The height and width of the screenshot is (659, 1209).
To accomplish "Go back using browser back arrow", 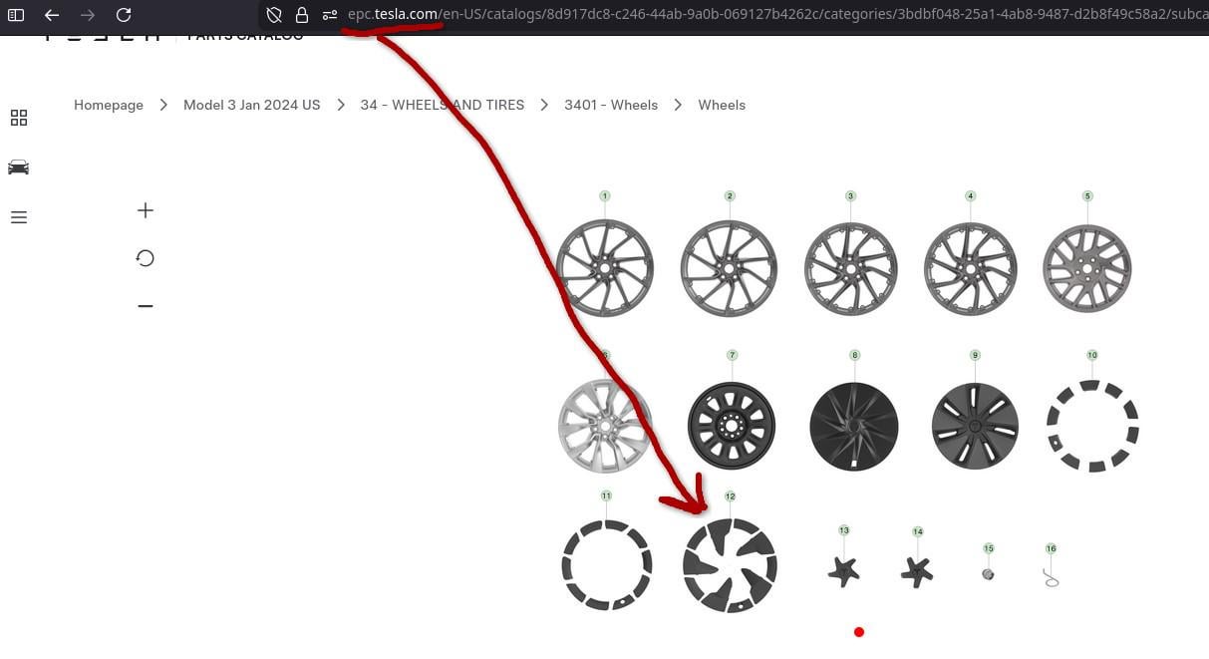I will (52, 15).
